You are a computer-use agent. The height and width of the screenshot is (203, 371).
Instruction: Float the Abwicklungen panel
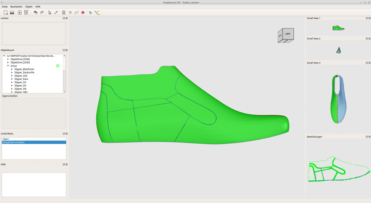click(367, 137)
